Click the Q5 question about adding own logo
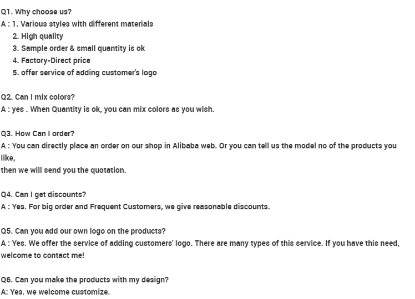Viewport: 415px width, 299px height. [x=83, y=231]
